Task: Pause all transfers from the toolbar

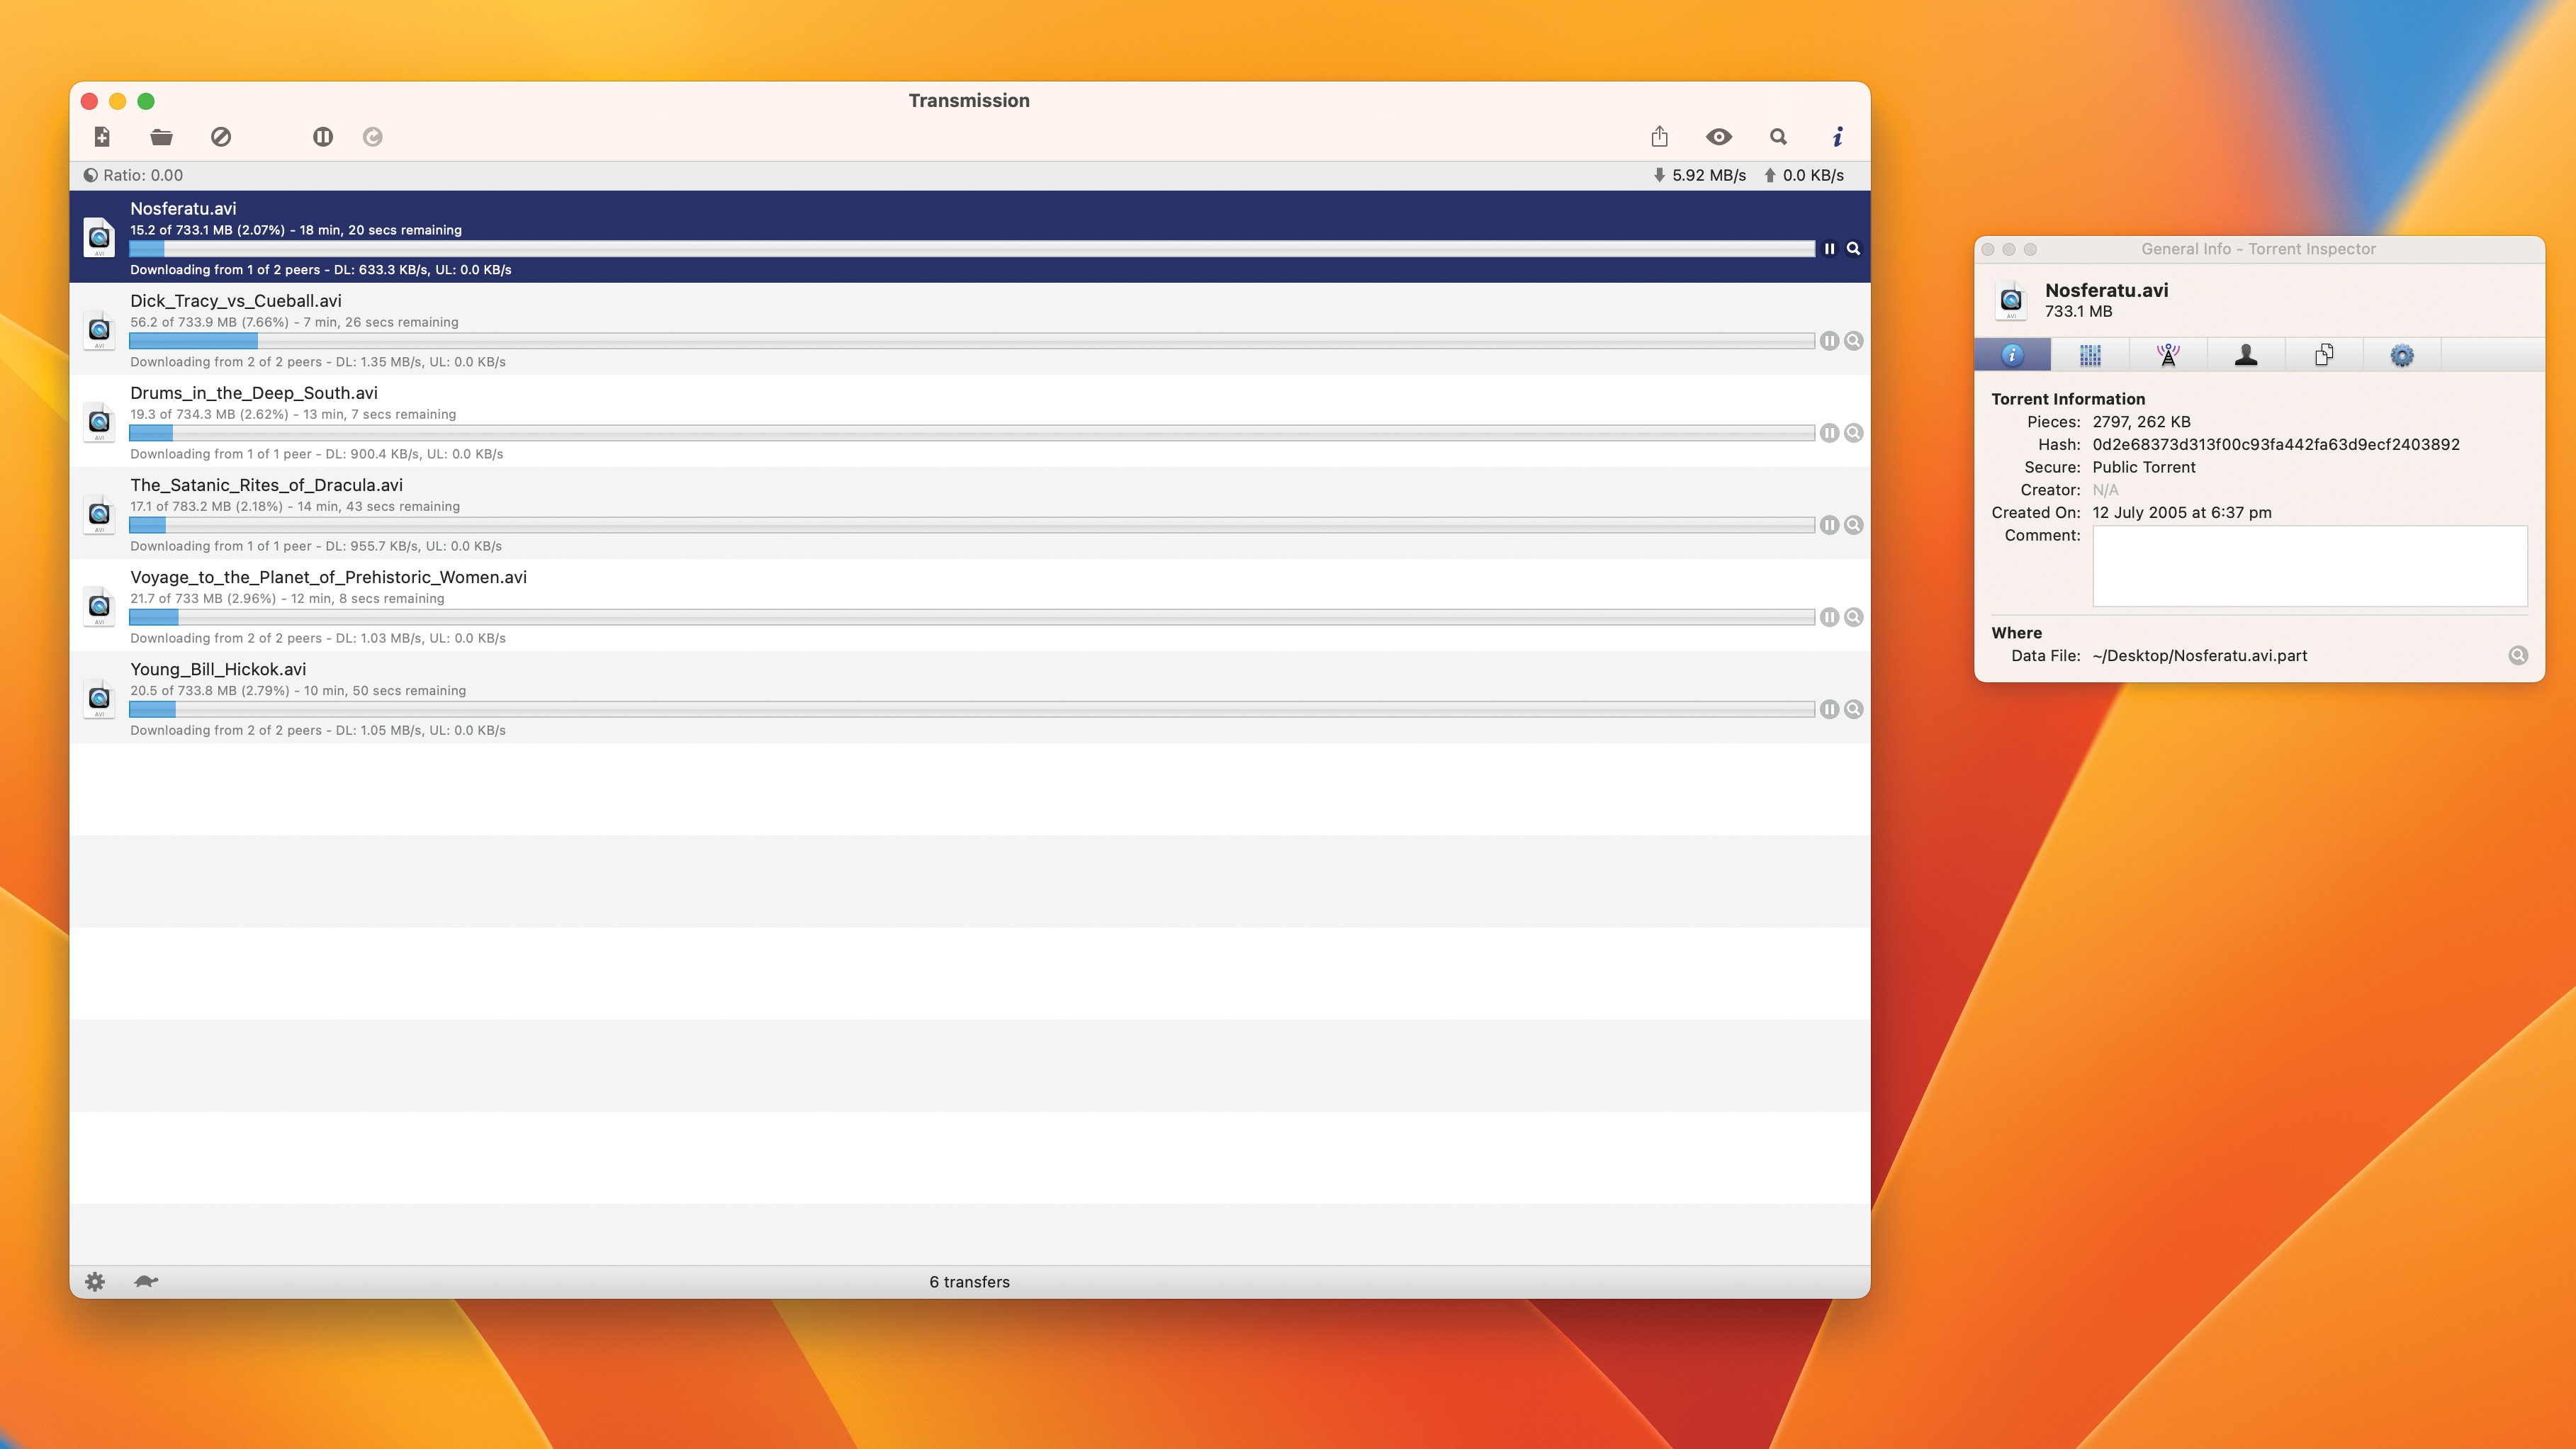Action: 322,137
